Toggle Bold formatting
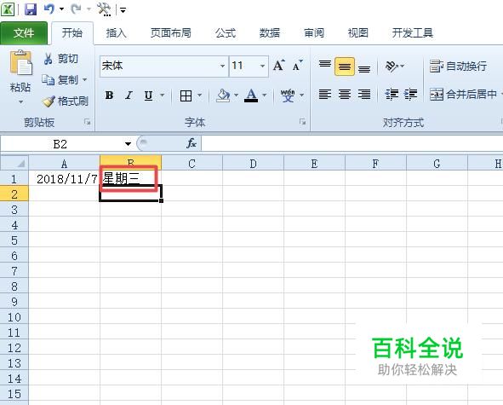 (109, 95)
